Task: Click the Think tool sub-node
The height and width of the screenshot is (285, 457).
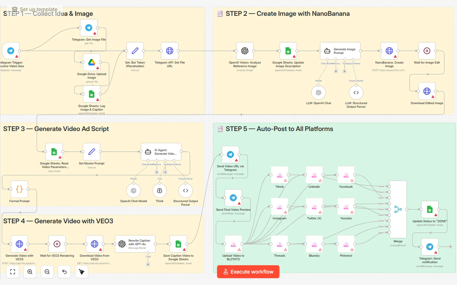Action: (160, 191)
